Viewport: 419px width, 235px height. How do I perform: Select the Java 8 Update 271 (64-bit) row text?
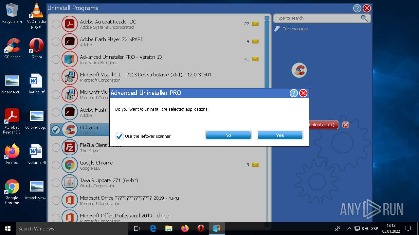click(109, 180)
